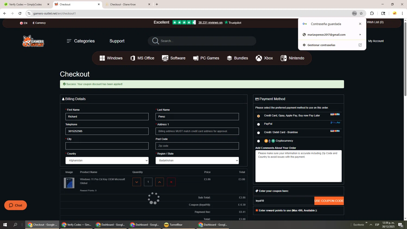Viewport: 407px width, 229px height.
Task: Edit the Telephone field
Action: point(107,131)
